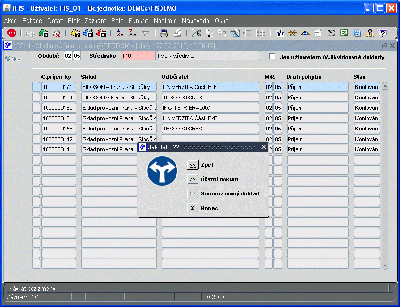Select the Nav radio button
The height and width of the screenshot is (307, 400).
[8, 58]
